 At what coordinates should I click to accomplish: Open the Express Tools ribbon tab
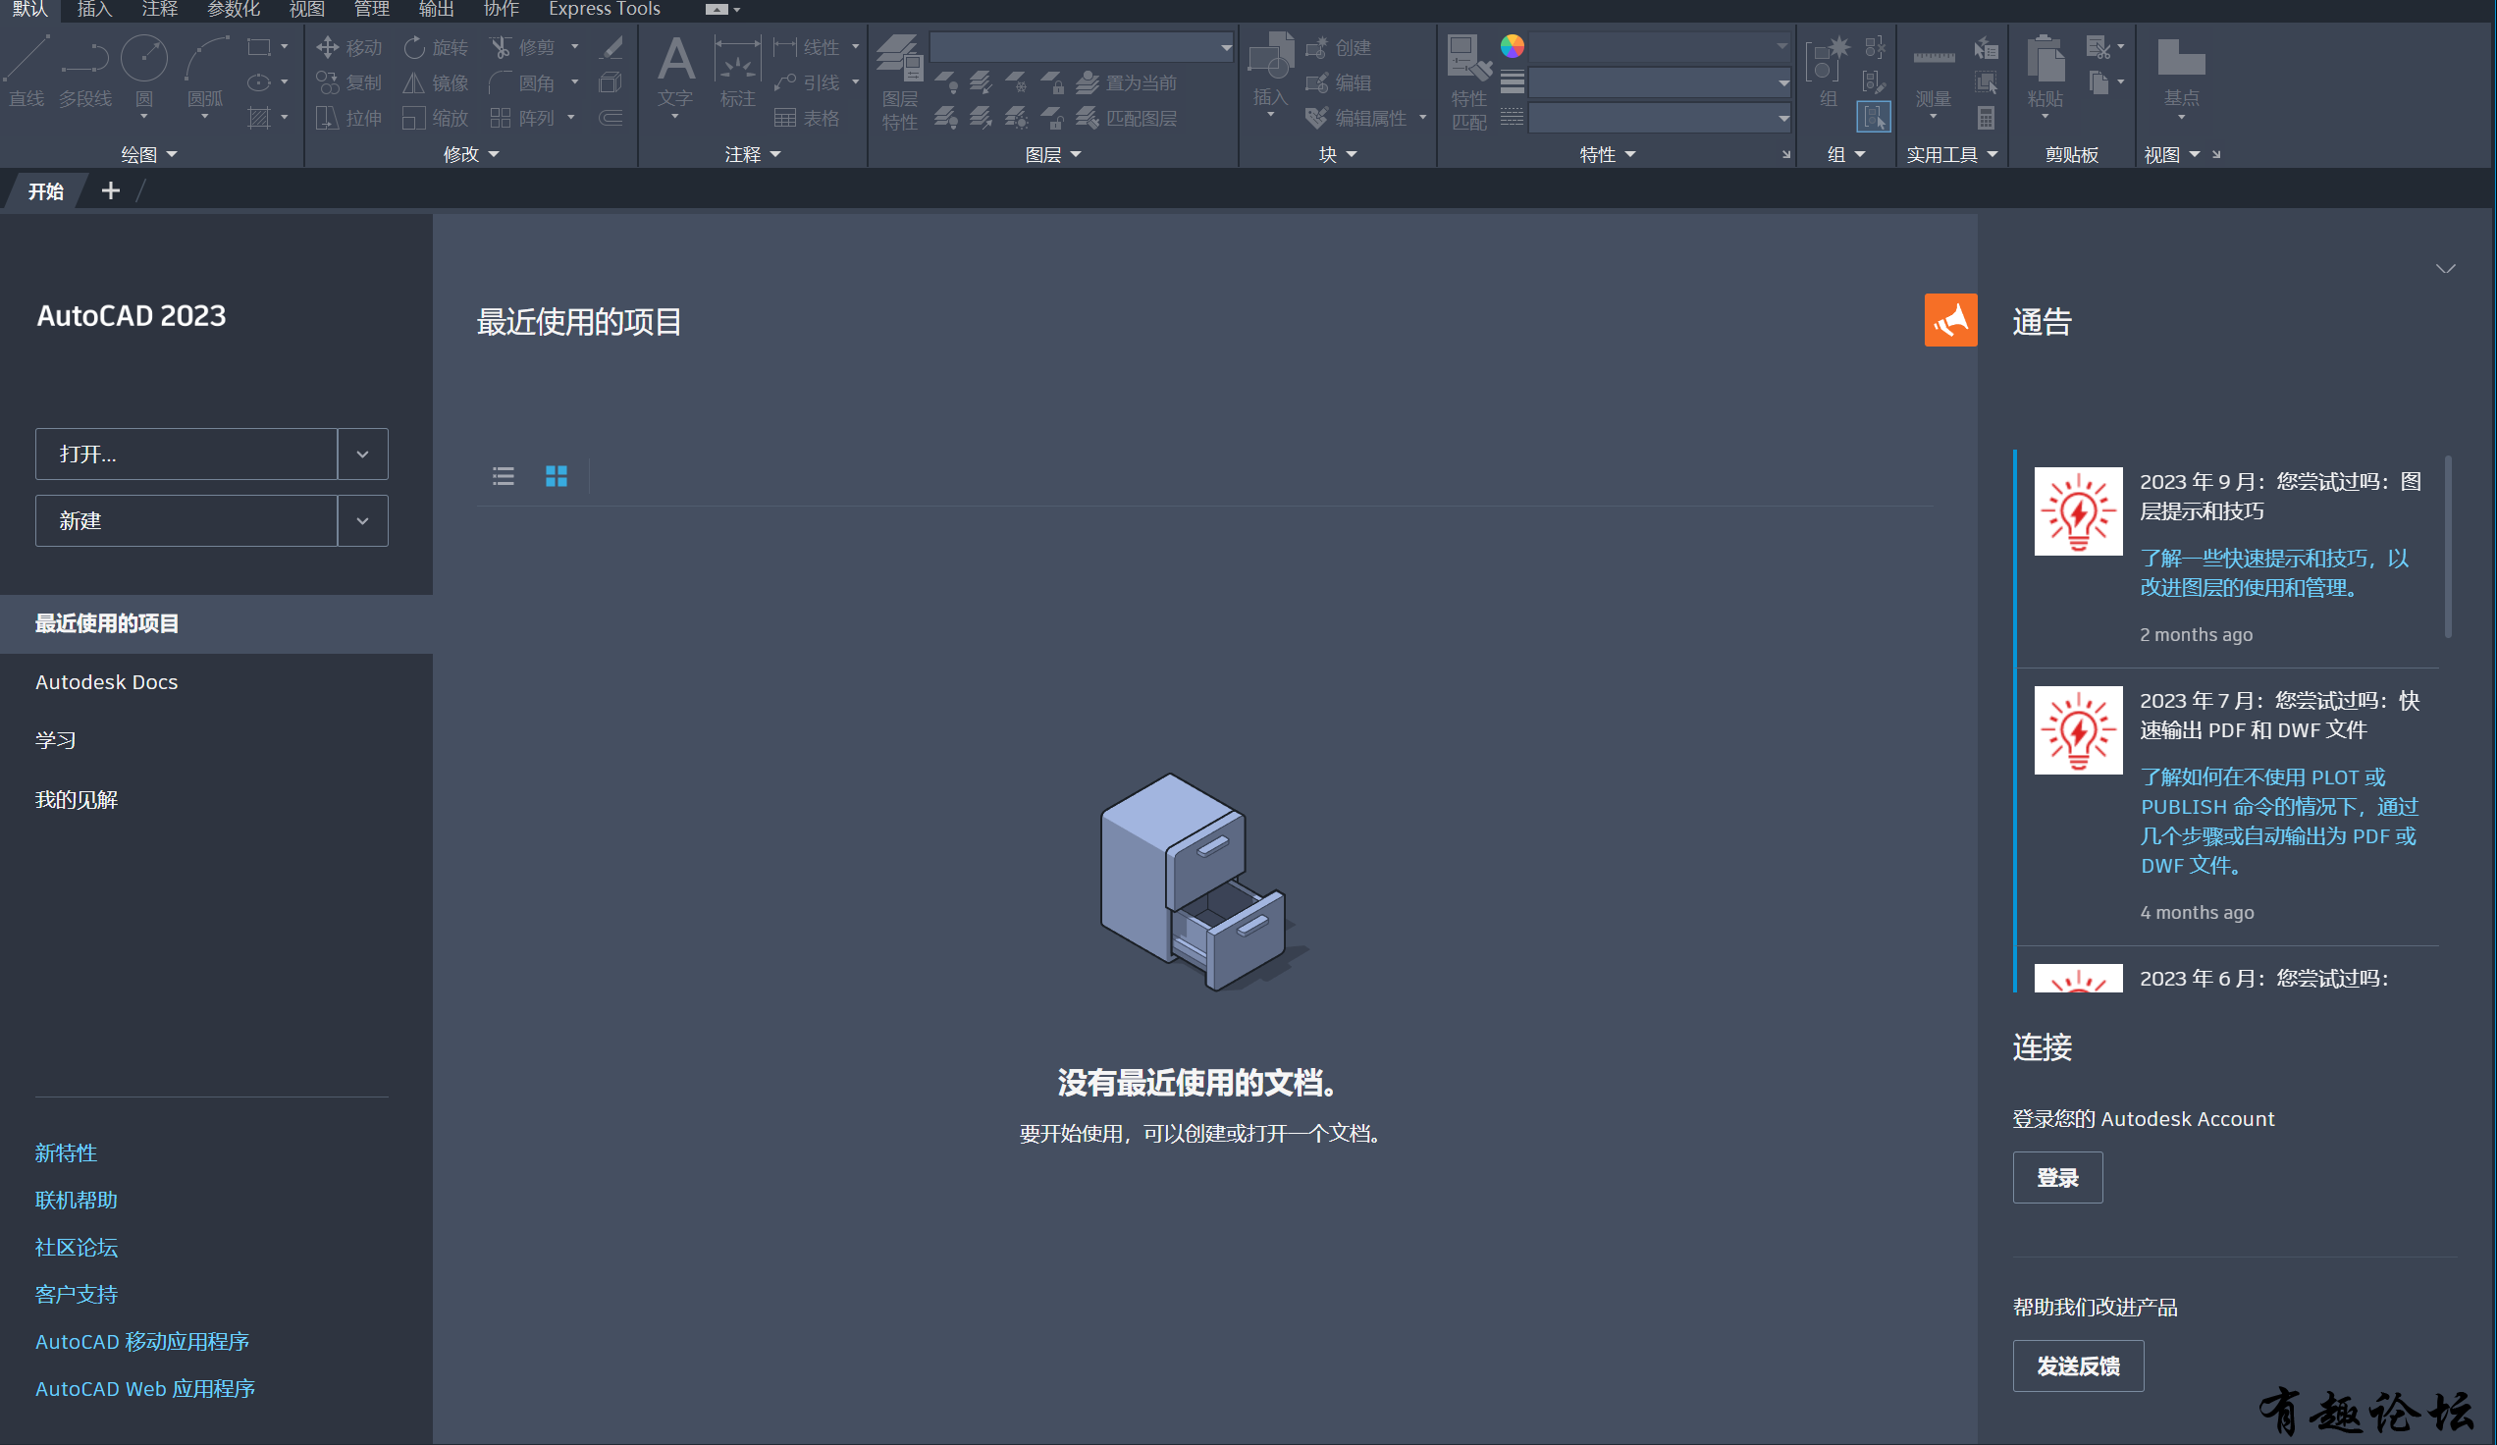tap(604, 10)
